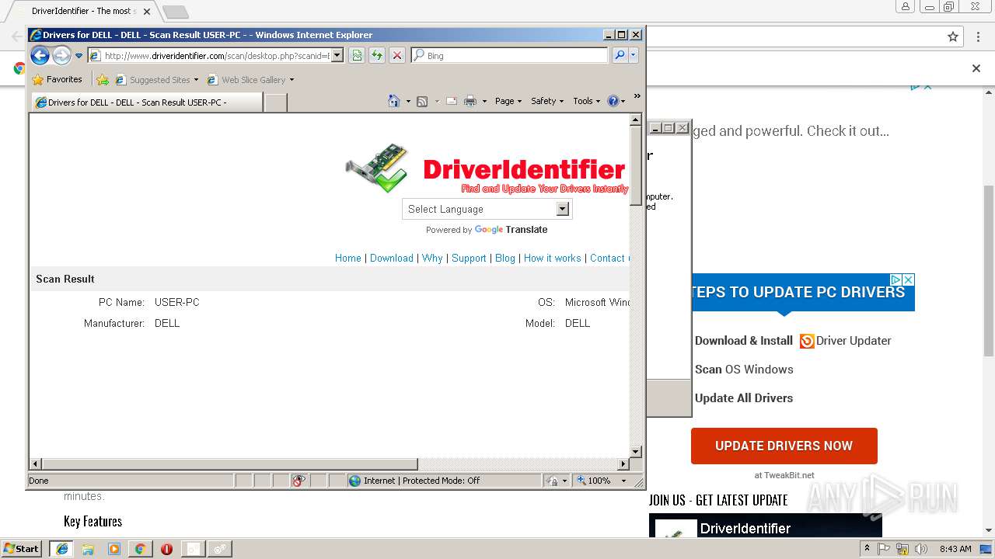Click the Print icon in IE command bar
Viewport: 995px width, 559px height.
coord(470,101)
